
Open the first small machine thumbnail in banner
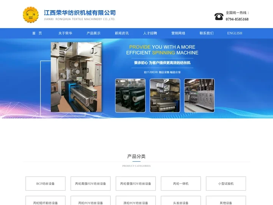(130, 95)
